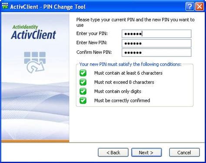Open help via title bar question mark
This screenshot has width=206, height=163.
pos(189,7)
